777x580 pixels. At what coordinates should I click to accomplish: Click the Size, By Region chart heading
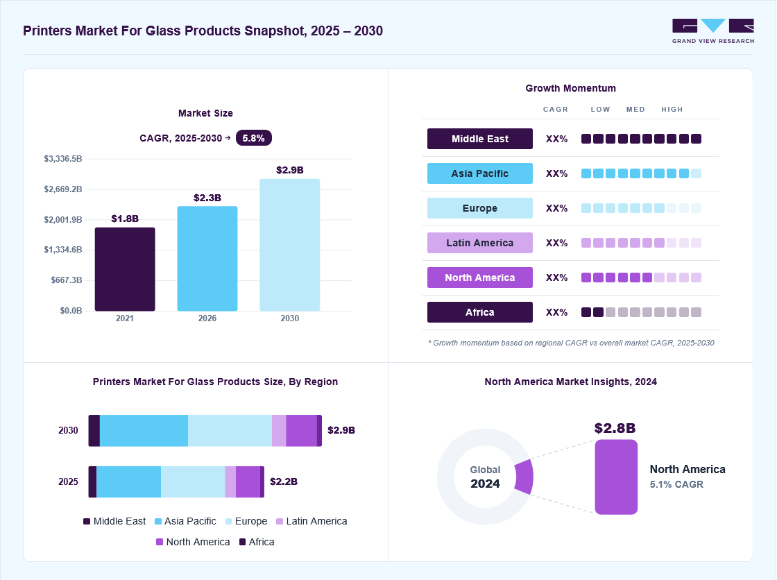click(x=215, y=382)
